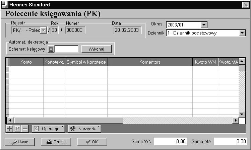Expand the Okres dropdown

click(x=204, y=25)
